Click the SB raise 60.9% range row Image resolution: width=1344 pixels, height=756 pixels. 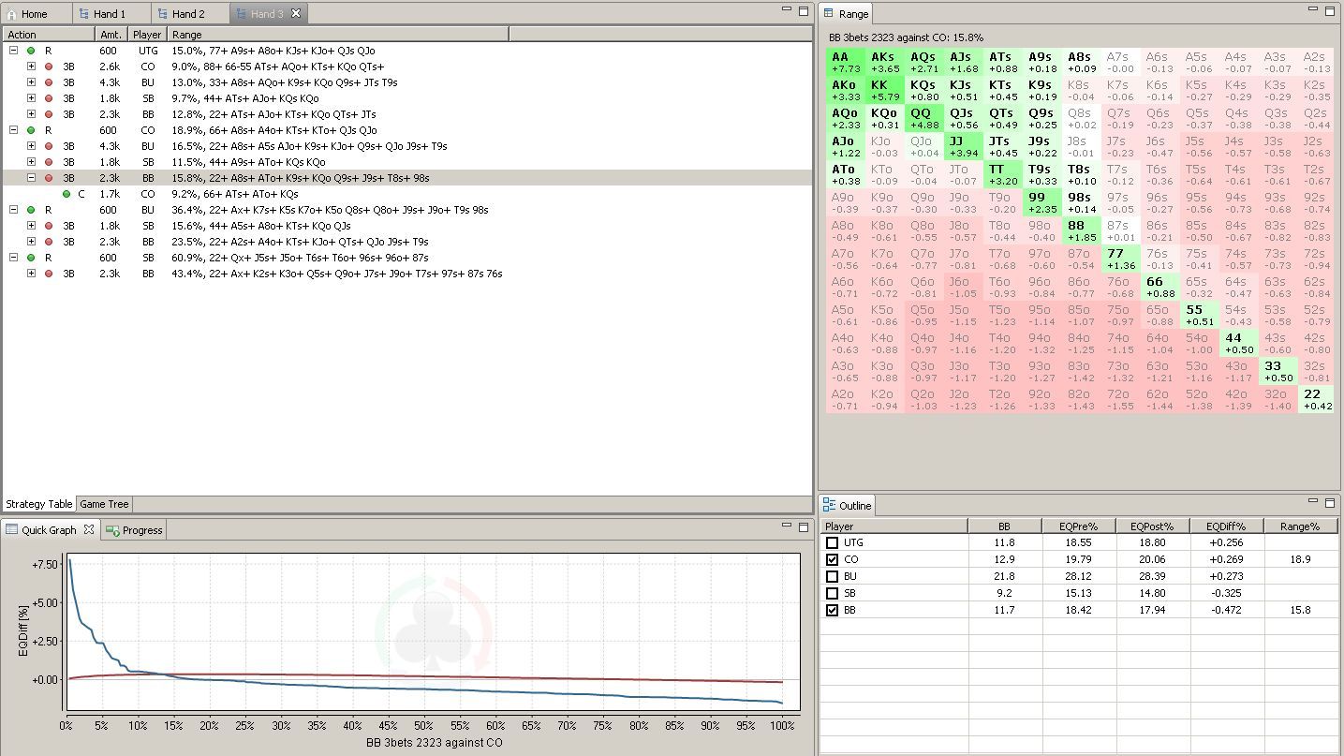click(406, 258)
